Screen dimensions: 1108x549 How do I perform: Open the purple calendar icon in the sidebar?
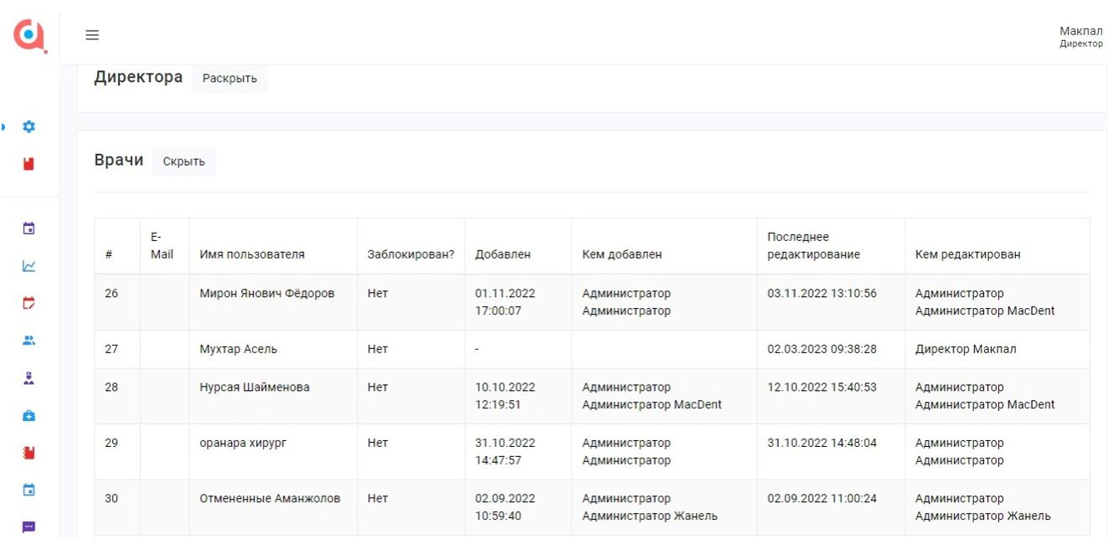28,228
